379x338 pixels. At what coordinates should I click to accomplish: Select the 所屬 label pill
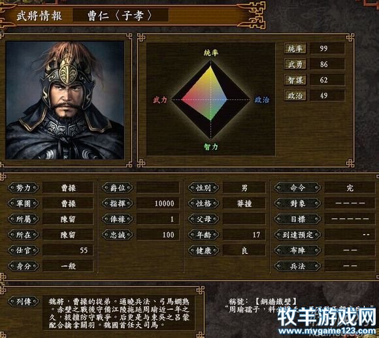click(x=24, y=219)
